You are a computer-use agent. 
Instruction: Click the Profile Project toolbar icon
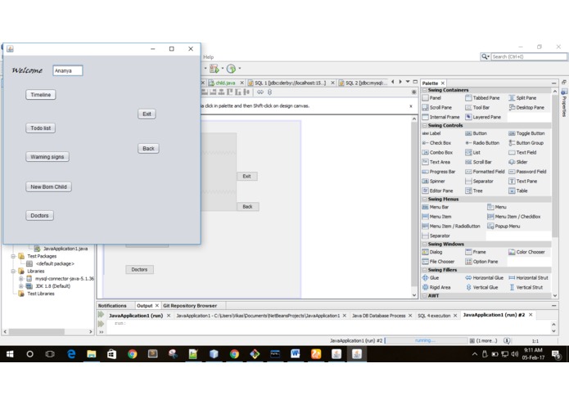231,68
